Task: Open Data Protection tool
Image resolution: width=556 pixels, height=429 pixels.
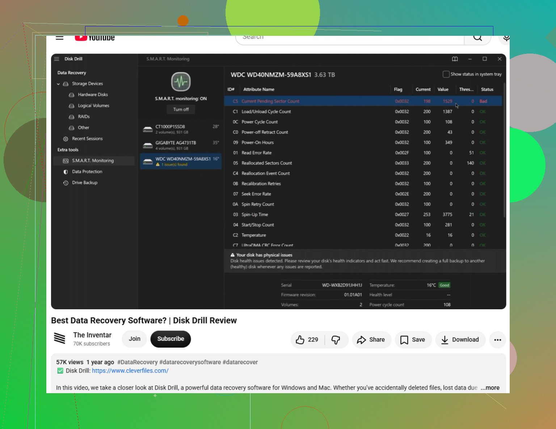Action: [87, 172]
